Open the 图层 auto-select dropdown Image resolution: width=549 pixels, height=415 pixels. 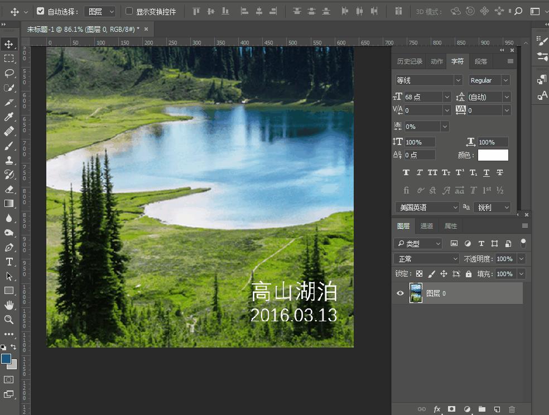point(100,12)
